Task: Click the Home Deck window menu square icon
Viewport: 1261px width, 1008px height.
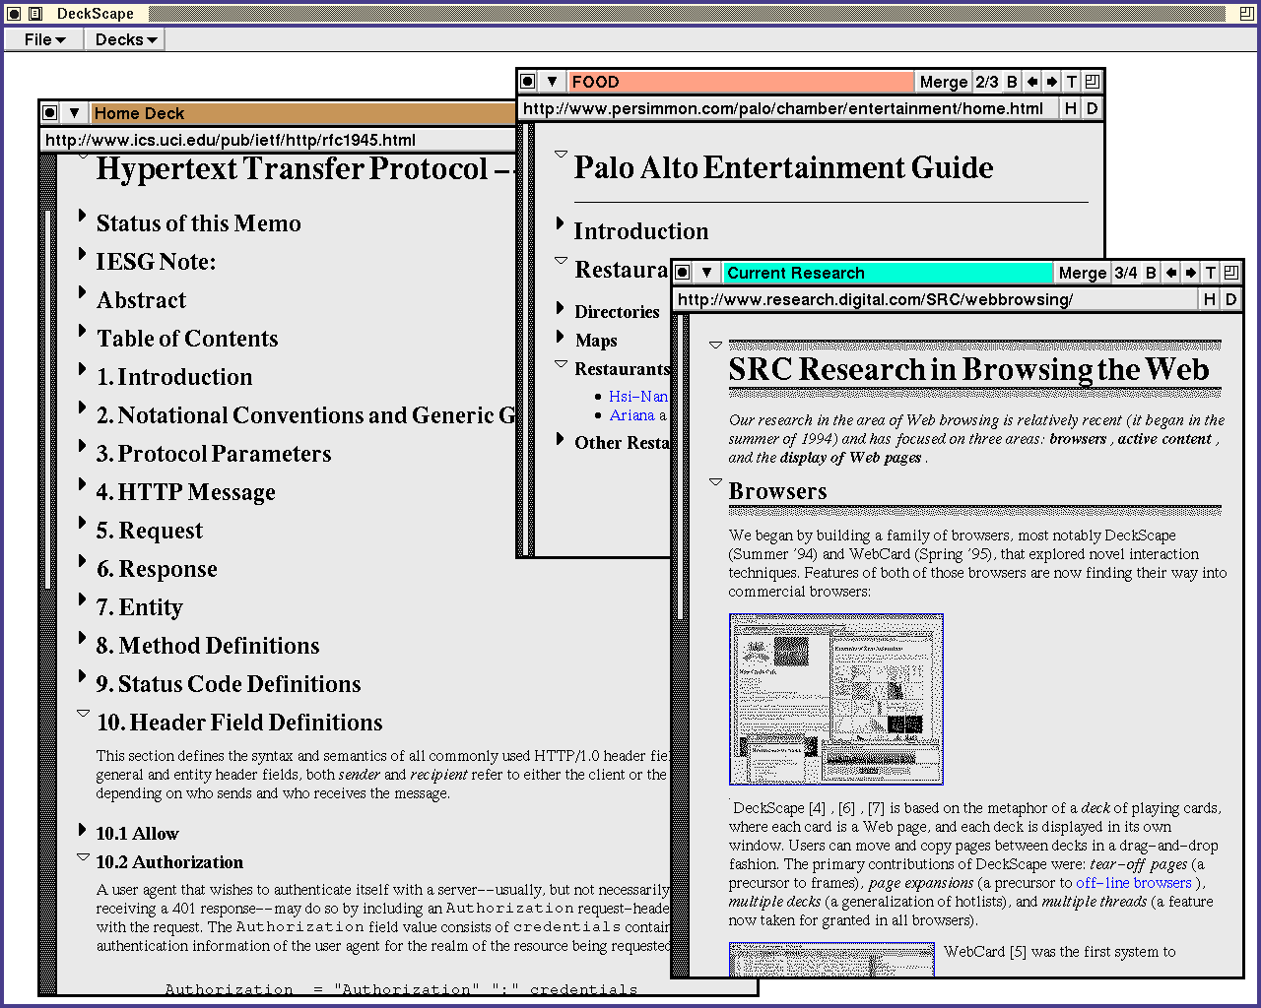Action: tap(50, 113)
